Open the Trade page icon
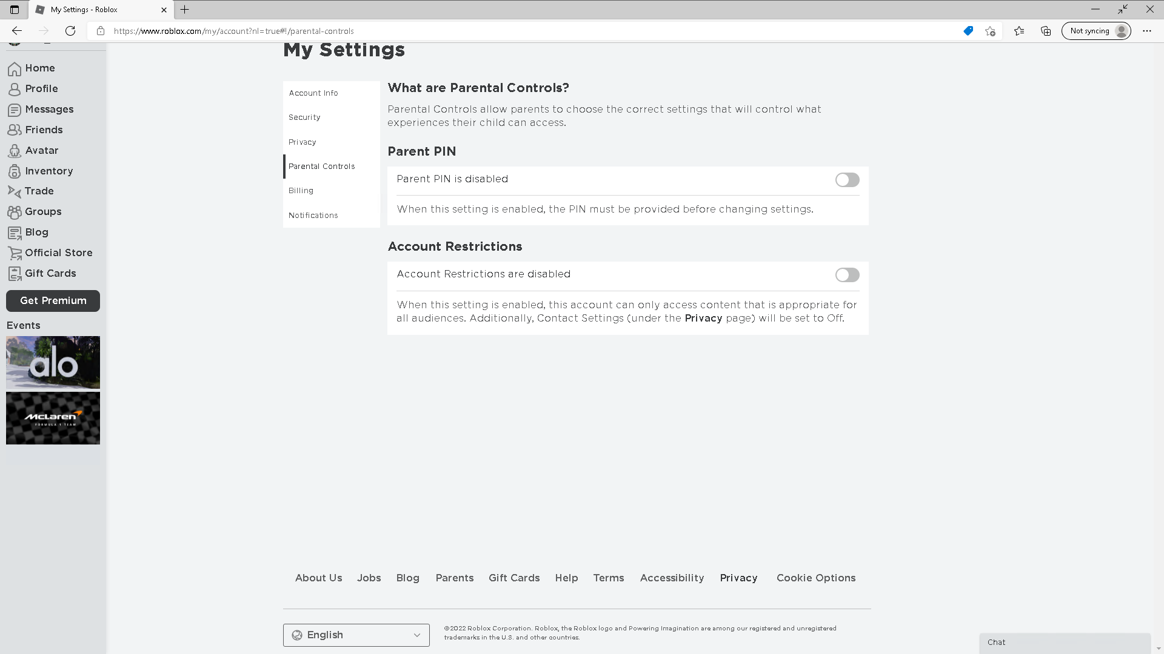The width and height of the screenshot is (1164, 654). coord(15,191)
